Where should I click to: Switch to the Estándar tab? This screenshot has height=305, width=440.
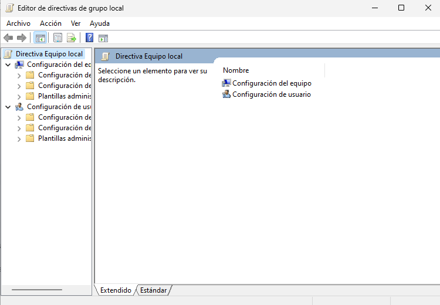(154, 290)
